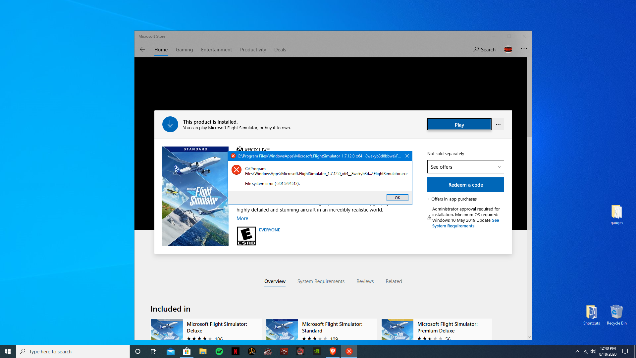Click Type here to search box
The image size is (636, 358).
pyautogui.click(x=73, y=351)
